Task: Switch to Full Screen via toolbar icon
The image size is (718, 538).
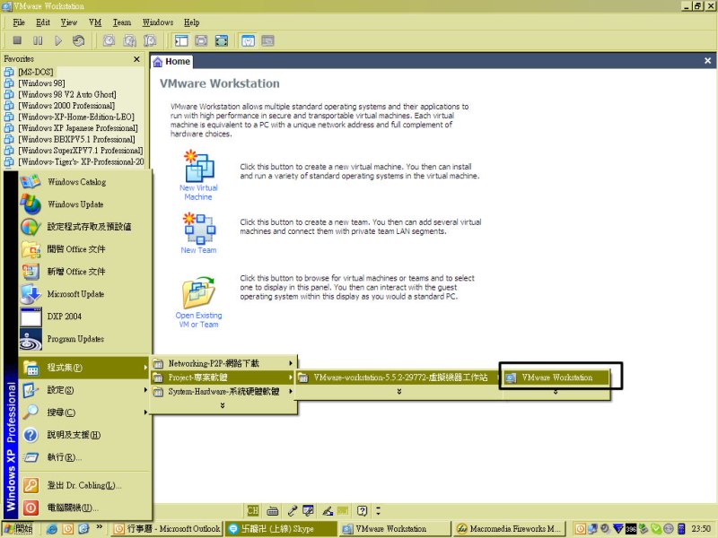Action: click(x=222, y=40)
